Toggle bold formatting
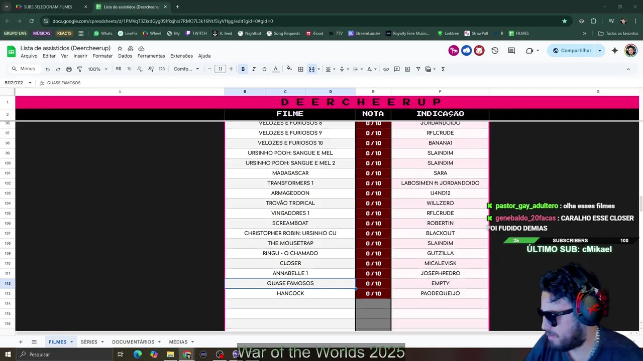The width and height of the screenshot is (643, 361). tap(243, 69)
